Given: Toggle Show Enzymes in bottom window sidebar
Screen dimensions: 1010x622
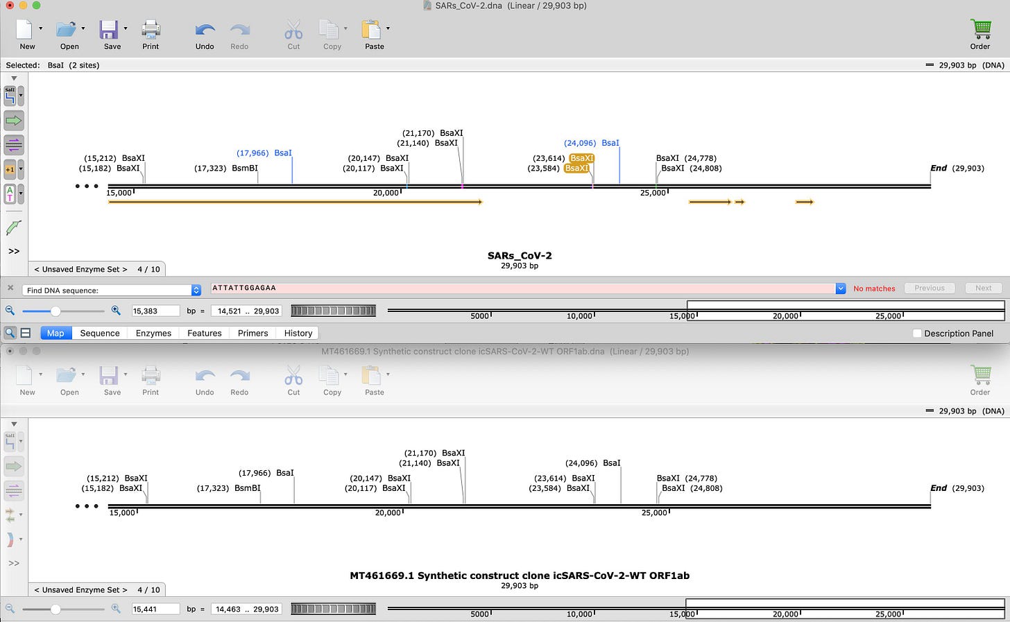Looking at the screenshot, I should tap(10, 441).
